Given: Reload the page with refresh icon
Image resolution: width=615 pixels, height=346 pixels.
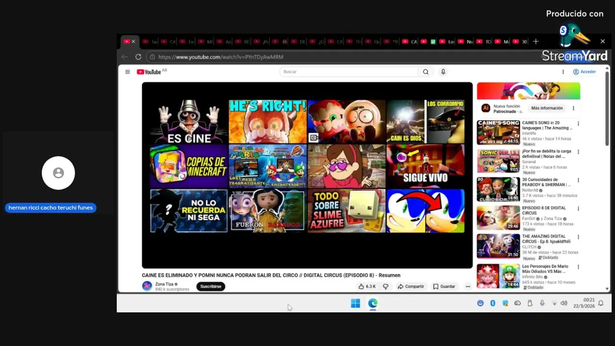Looking at the screenshot, I should [x=138, y=57].
